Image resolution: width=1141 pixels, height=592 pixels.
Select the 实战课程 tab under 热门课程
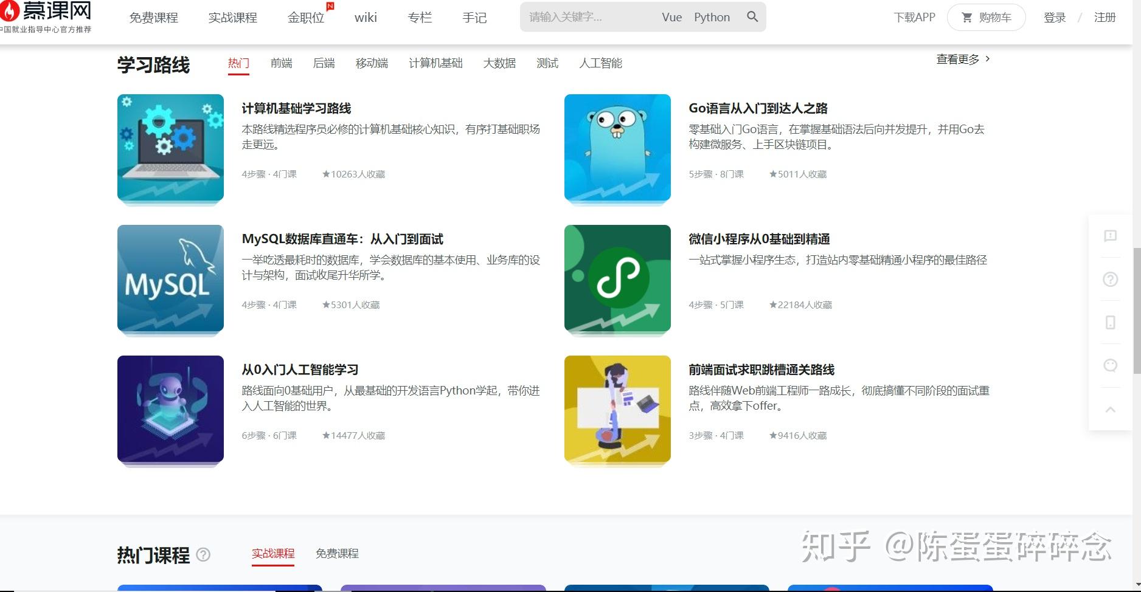(x=273, y=554)
